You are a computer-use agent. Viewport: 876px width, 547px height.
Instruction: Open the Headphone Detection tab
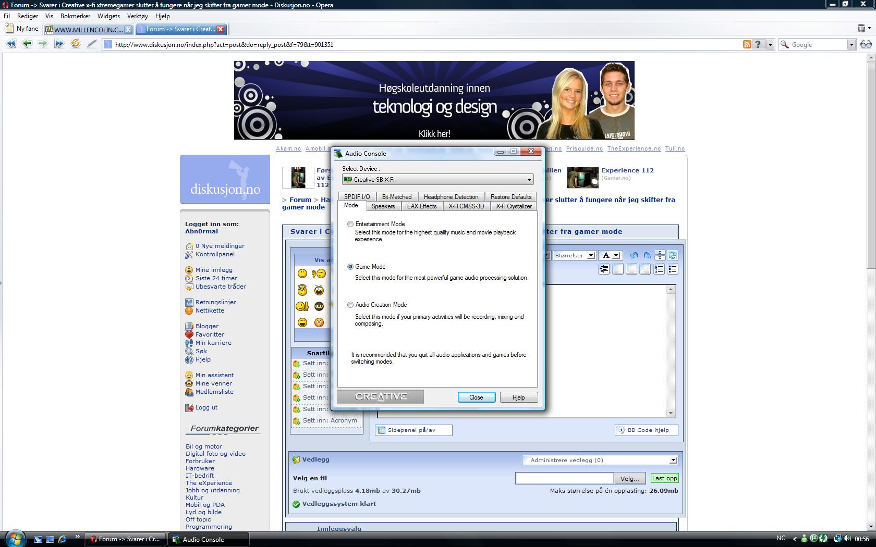pyautogui.click(x=451, y=197)
